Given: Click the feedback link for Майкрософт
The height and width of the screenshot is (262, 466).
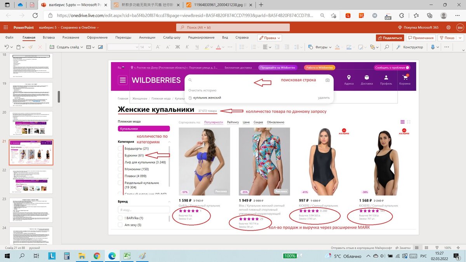Looking at the screenshot, I should pos(361,248).
